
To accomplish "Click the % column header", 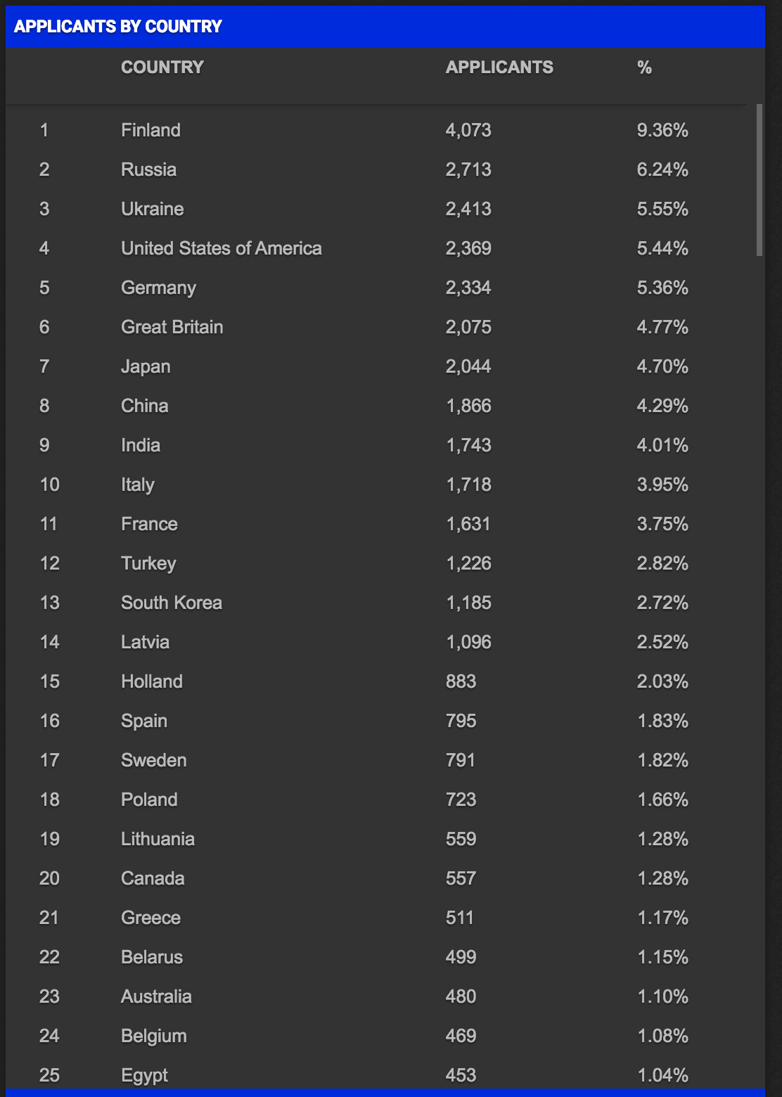I will [x=644, y=68].
